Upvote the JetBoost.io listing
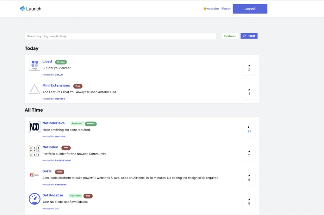The height and width of the screenshot is (215, 324). pyautogui.click(x=249, y=200)
